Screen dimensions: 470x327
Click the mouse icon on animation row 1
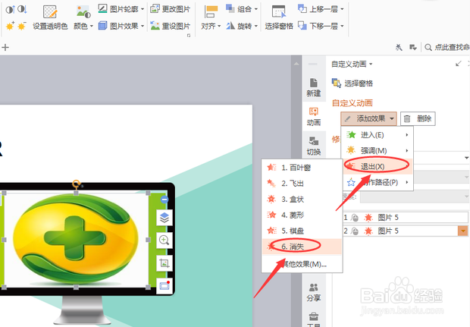355,218
